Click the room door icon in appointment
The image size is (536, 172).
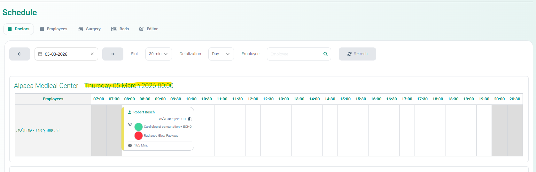pyautogui.click(x=190, y=119)
